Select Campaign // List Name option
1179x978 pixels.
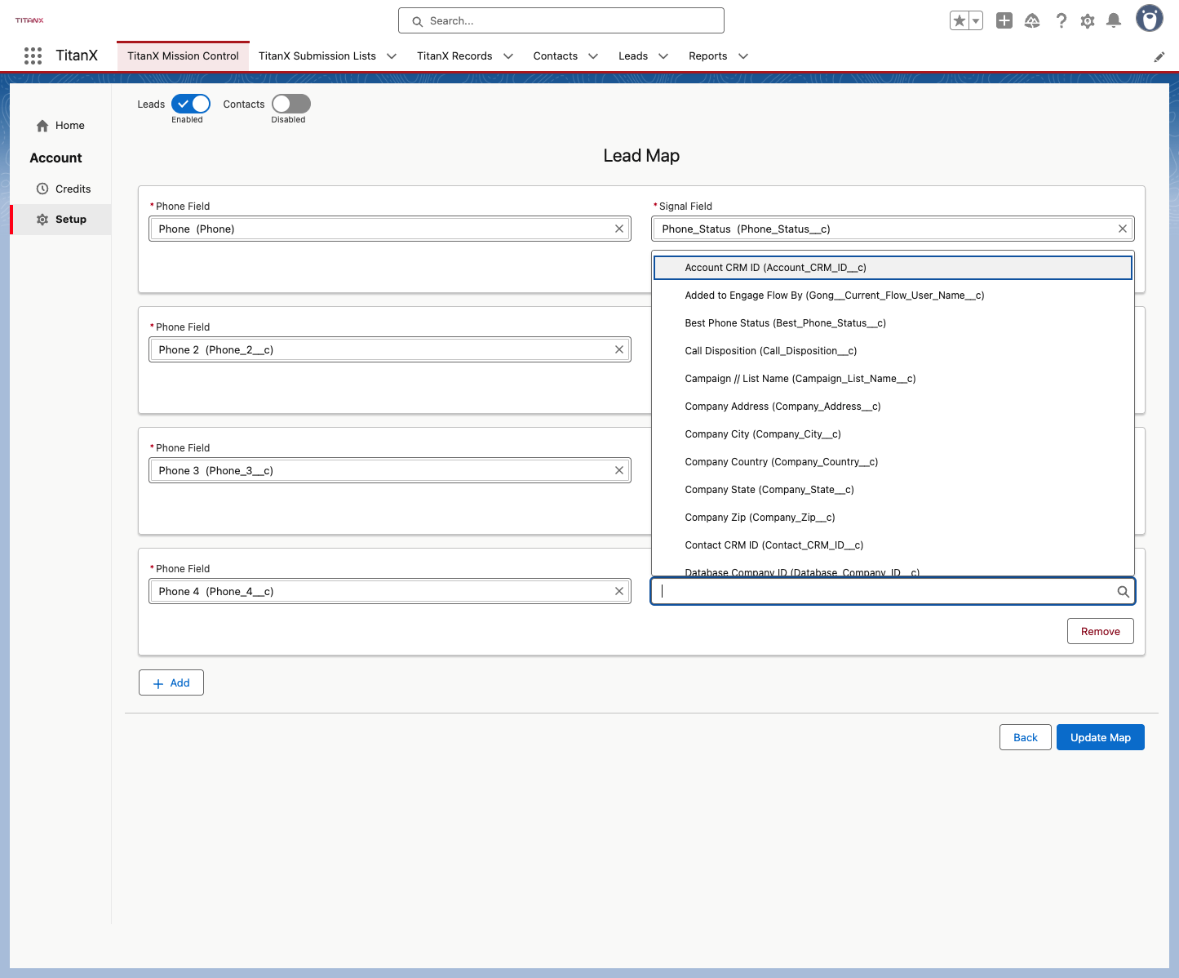(893, 379)
